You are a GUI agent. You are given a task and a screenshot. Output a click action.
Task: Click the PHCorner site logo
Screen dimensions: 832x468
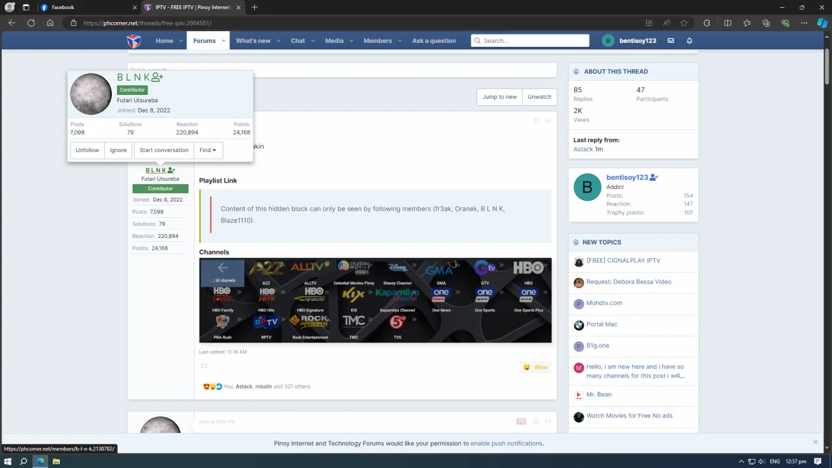134,41
